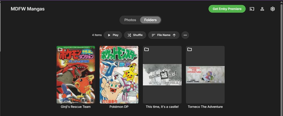283x116 pixels.
Task: Select the Folders tab
Action: click(x=150, y=20)
